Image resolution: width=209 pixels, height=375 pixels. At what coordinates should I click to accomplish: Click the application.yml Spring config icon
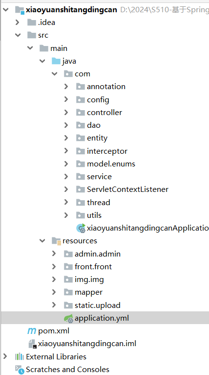pyautogui.click(x=68, y=318)
